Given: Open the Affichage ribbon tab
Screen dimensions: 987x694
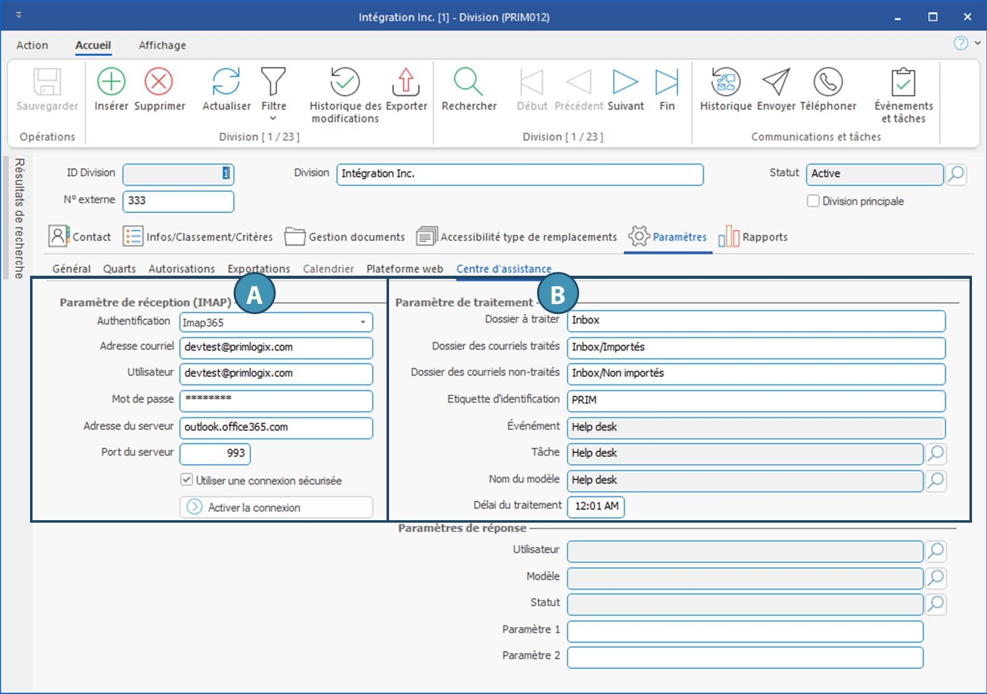Looking at the screenshot, I should (162, 45).
